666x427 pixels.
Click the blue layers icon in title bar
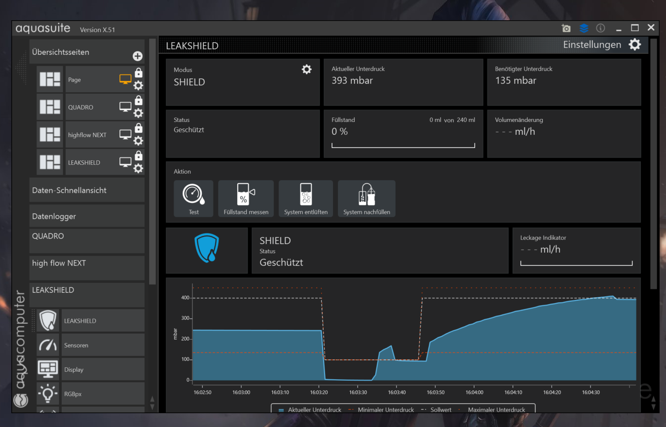point(584,29)
